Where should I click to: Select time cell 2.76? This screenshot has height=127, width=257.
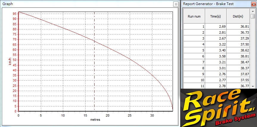[216, 74]
